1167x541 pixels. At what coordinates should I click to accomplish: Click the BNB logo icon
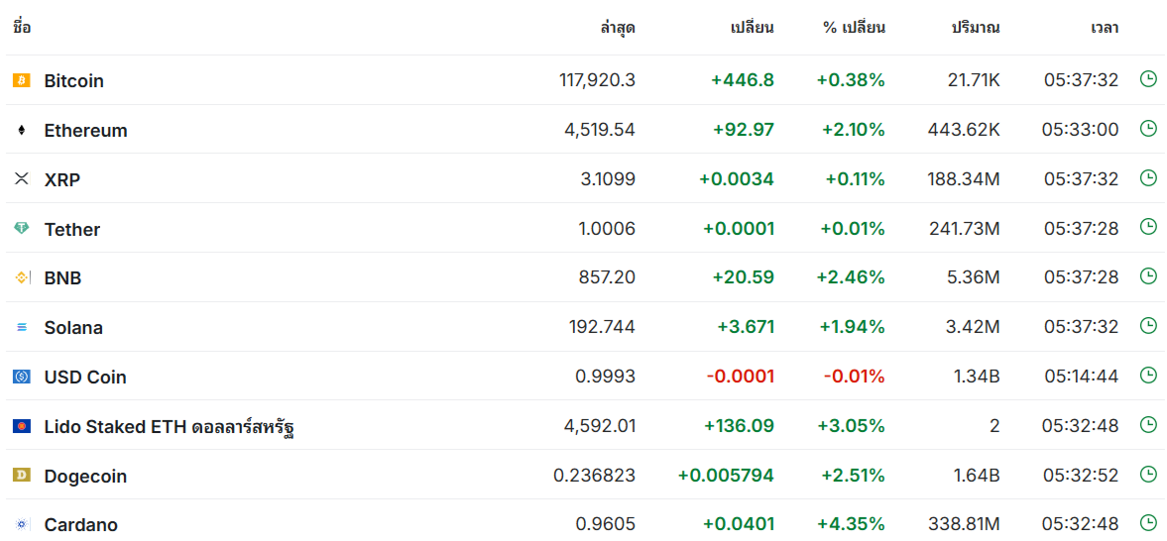pyautogui.click(x=22, y=277)
